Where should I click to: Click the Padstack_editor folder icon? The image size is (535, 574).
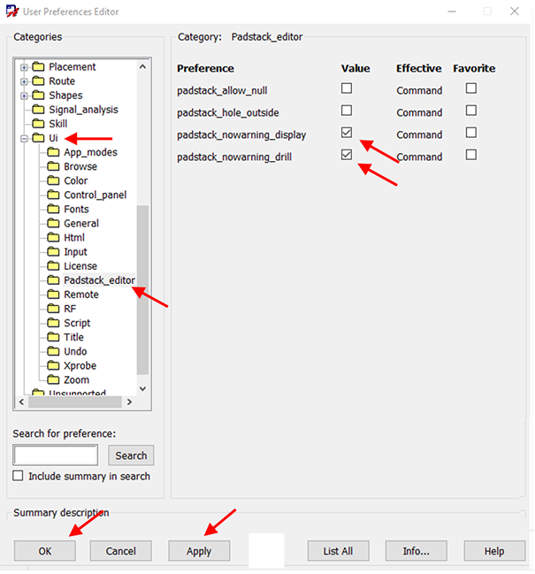(53, 280)
